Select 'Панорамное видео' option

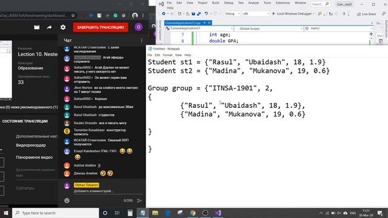35,157
